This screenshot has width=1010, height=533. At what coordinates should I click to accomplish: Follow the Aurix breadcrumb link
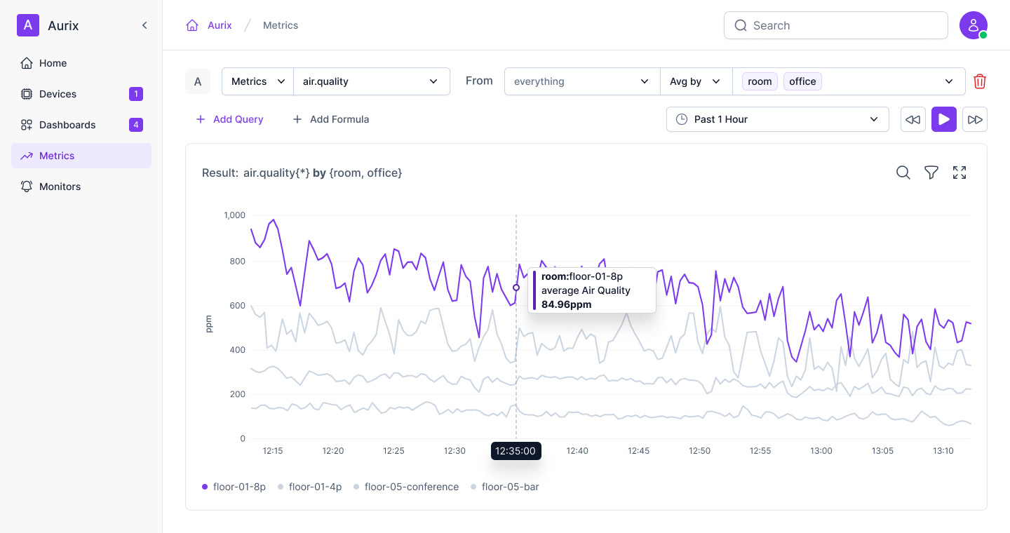click(x=220, y=25)
